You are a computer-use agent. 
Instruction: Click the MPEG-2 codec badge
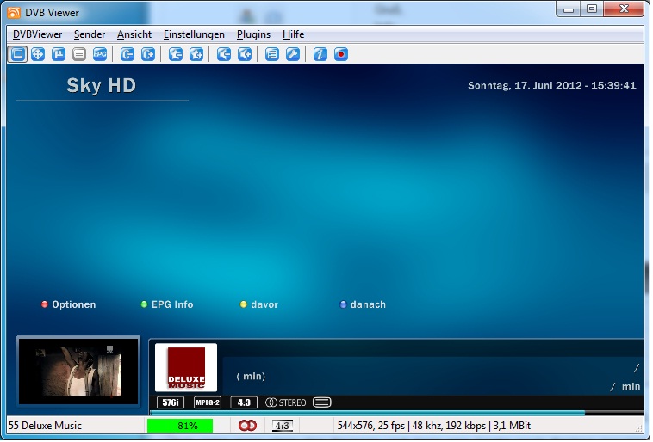click(208, 402)
